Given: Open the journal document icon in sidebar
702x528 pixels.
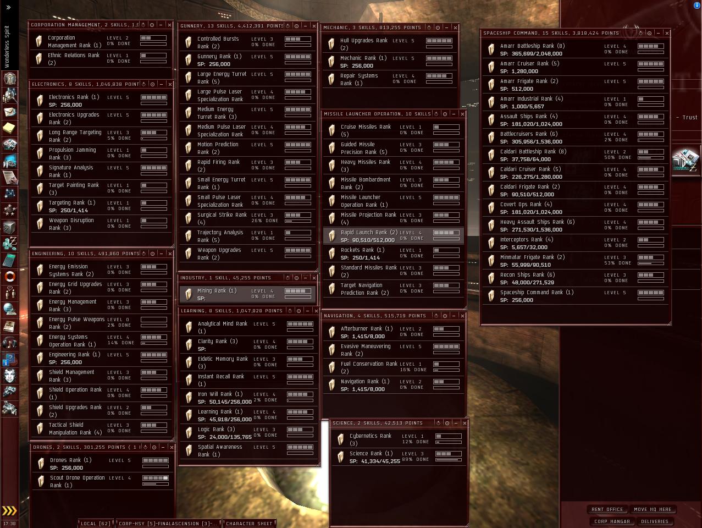Looking at the screenshot, I should point(9,178).
